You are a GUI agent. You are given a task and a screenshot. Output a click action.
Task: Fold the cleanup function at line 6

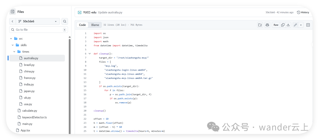click(89, 54)
